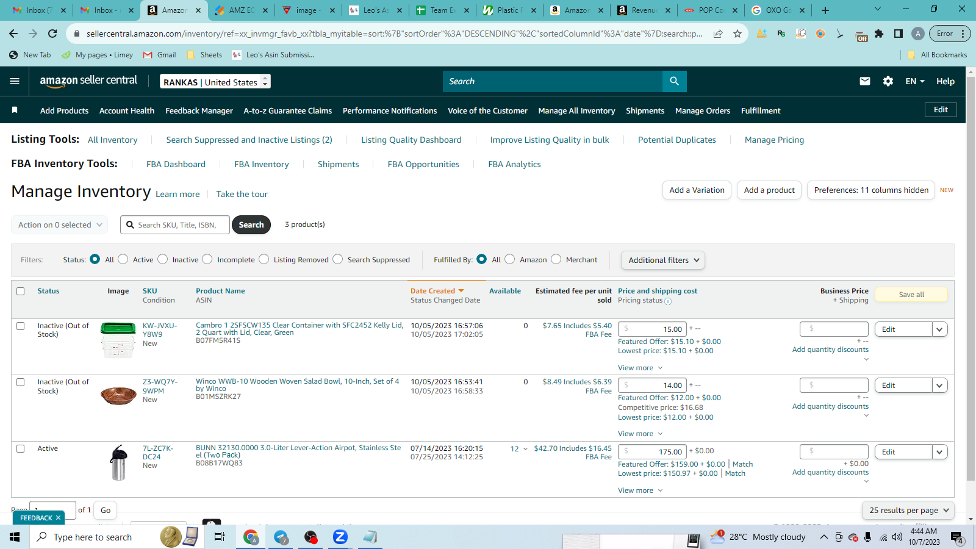976x549 pixels.
Task: Click the share icon in the address bar
Action: pyautogui.click(x=718, y=34)
